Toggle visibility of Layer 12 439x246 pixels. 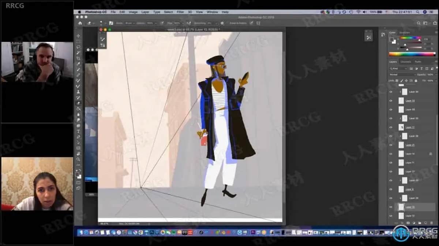(391, 216)
